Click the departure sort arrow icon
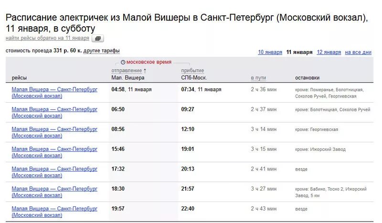The height and width of the screenshot is (223, 382). [145, 71]
